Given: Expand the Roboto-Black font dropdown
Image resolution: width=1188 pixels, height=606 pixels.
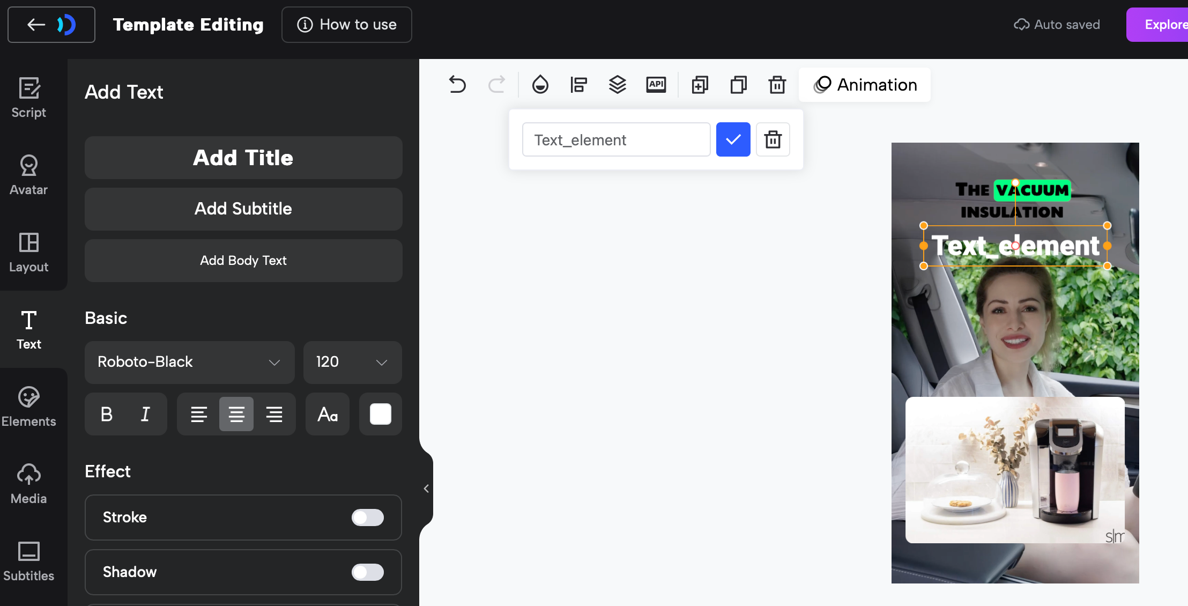Looking at the screenshot, I should tap(189, 362).
